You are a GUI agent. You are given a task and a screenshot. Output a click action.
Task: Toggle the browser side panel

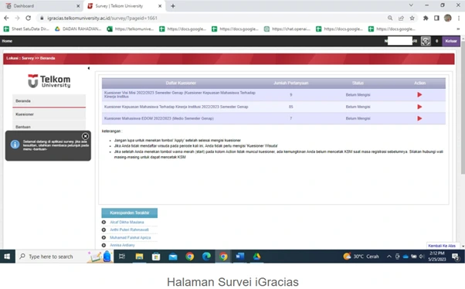[x=436, y=18]
